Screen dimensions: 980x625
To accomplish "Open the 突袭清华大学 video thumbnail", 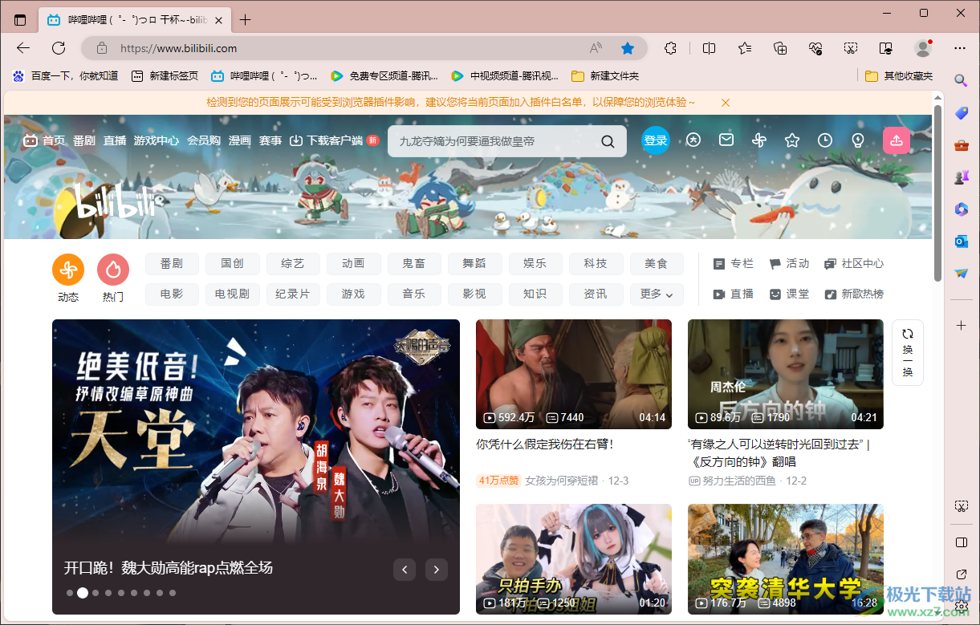I will (x=786, y=559).
